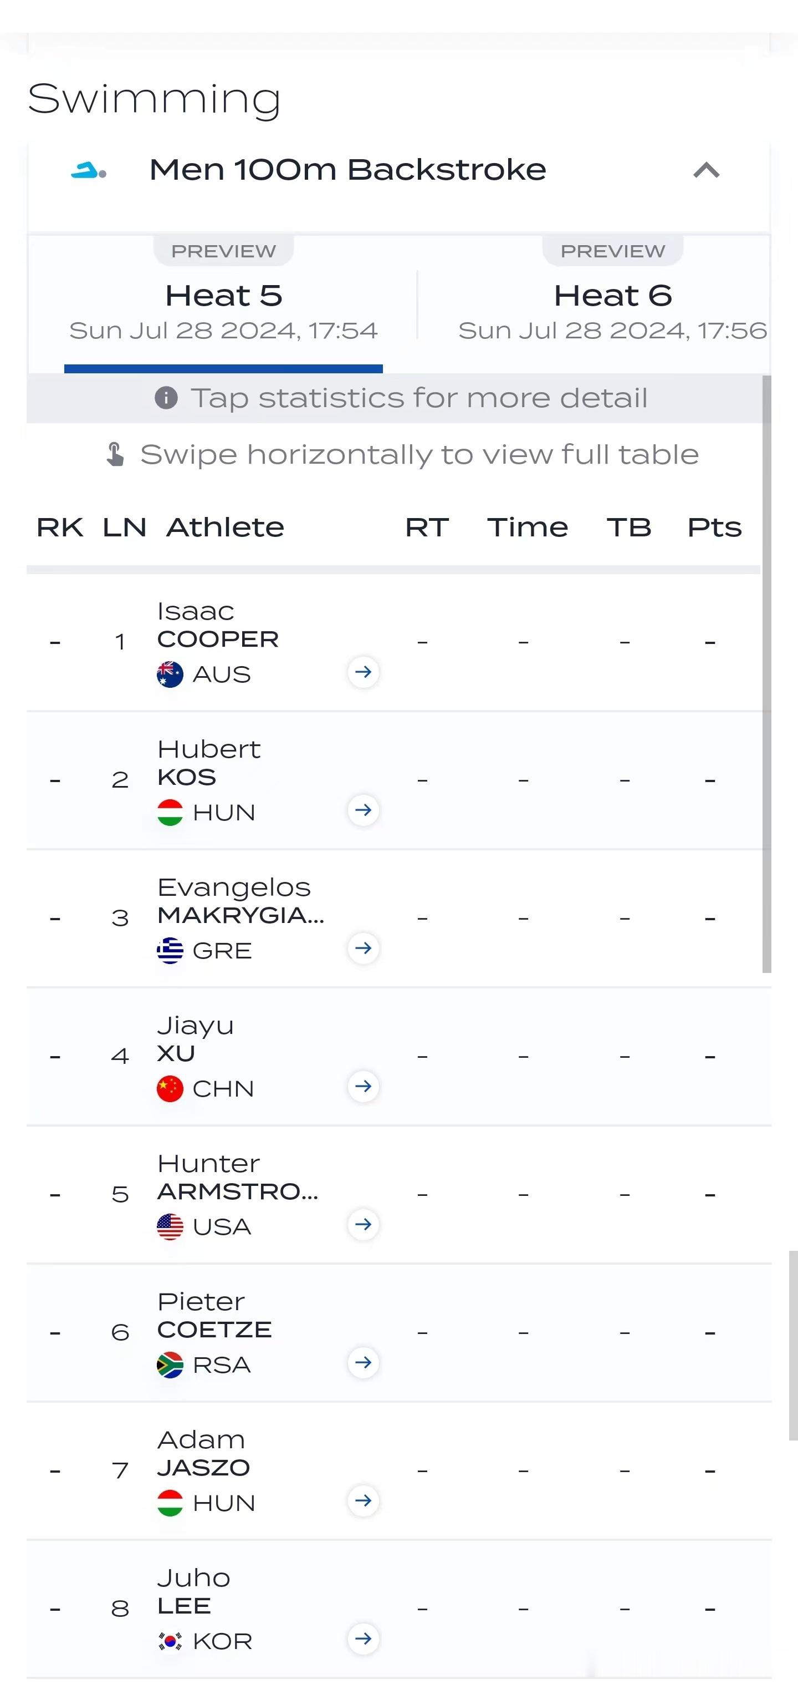
Task: Click the swimming pictogram icon
Action: click(89, 171)
